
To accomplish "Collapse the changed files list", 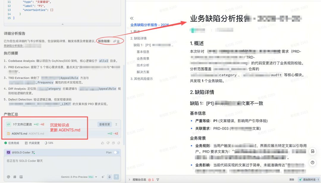I will click(116, 124).
